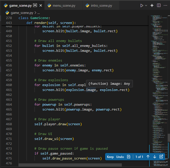Close the game_scene.py tab

click(x=40, y=5)
